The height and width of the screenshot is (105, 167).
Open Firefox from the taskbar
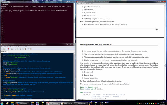22,103
